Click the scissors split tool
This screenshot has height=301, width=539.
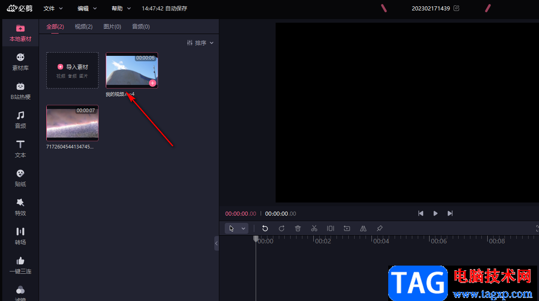click(314, 228)
